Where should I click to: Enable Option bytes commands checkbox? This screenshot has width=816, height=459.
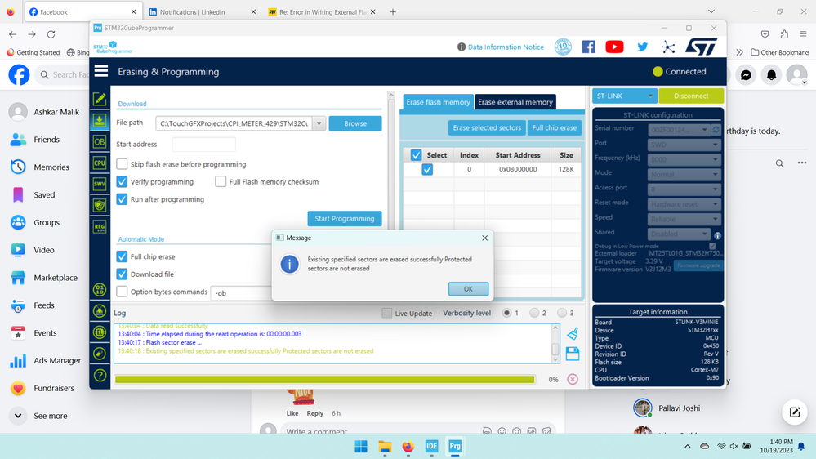coord(122,292)
